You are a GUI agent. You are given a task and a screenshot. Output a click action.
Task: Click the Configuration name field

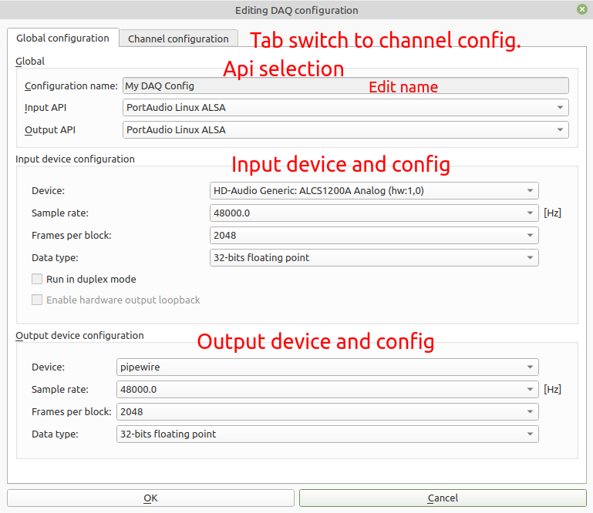pos(345,85)
